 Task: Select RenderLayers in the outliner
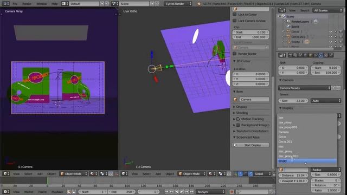tap(300, 22)
